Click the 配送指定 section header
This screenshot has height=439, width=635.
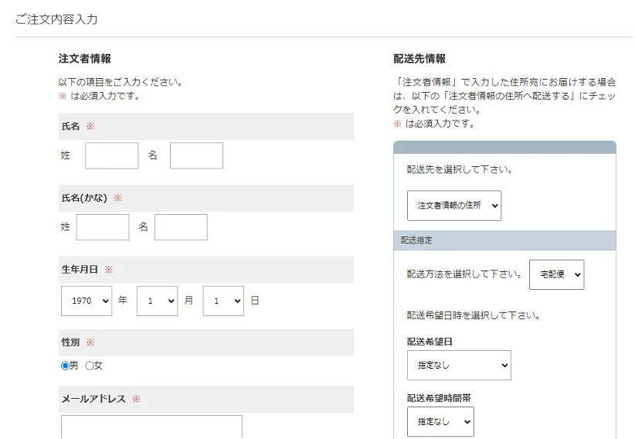coord(504,240)
